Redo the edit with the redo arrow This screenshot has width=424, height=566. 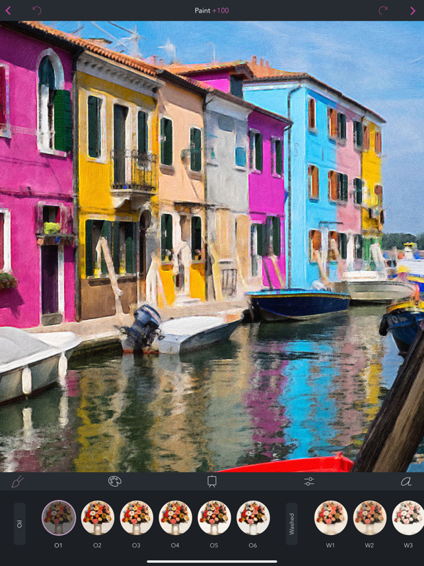pos(383,10)
